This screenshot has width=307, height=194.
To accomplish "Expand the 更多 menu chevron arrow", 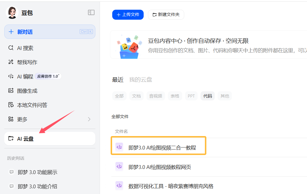I will click(89, 119).
